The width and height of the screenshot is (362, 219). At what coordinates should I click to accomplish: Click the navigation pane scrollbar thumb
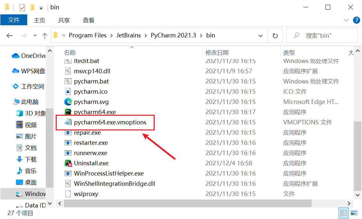[49, 147]
